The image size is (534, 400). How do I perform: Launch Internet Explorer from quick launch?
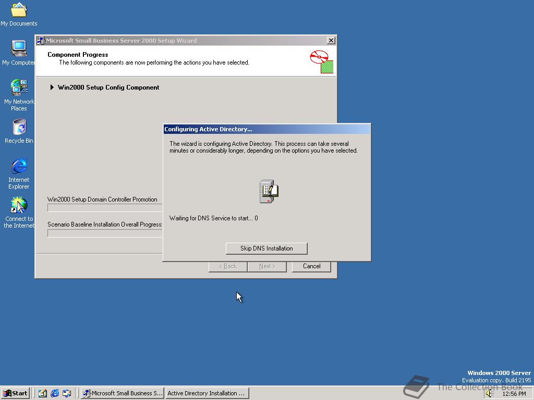[x=54, y=393]
